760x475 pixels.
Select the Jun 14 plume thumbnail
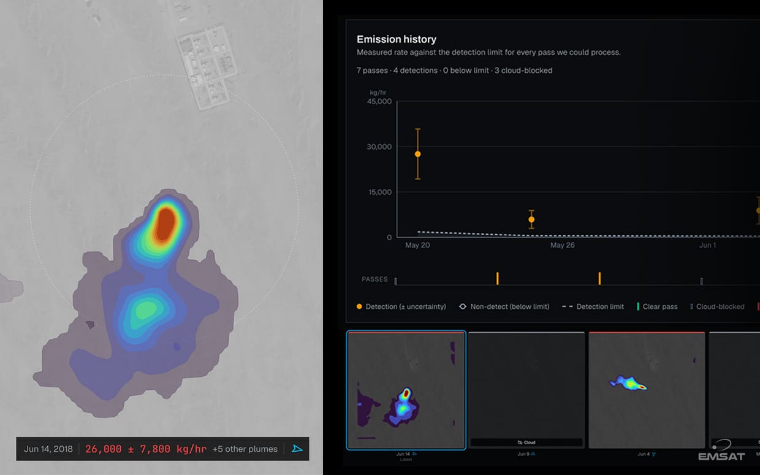pyautogui.click(x=406, y=390)
